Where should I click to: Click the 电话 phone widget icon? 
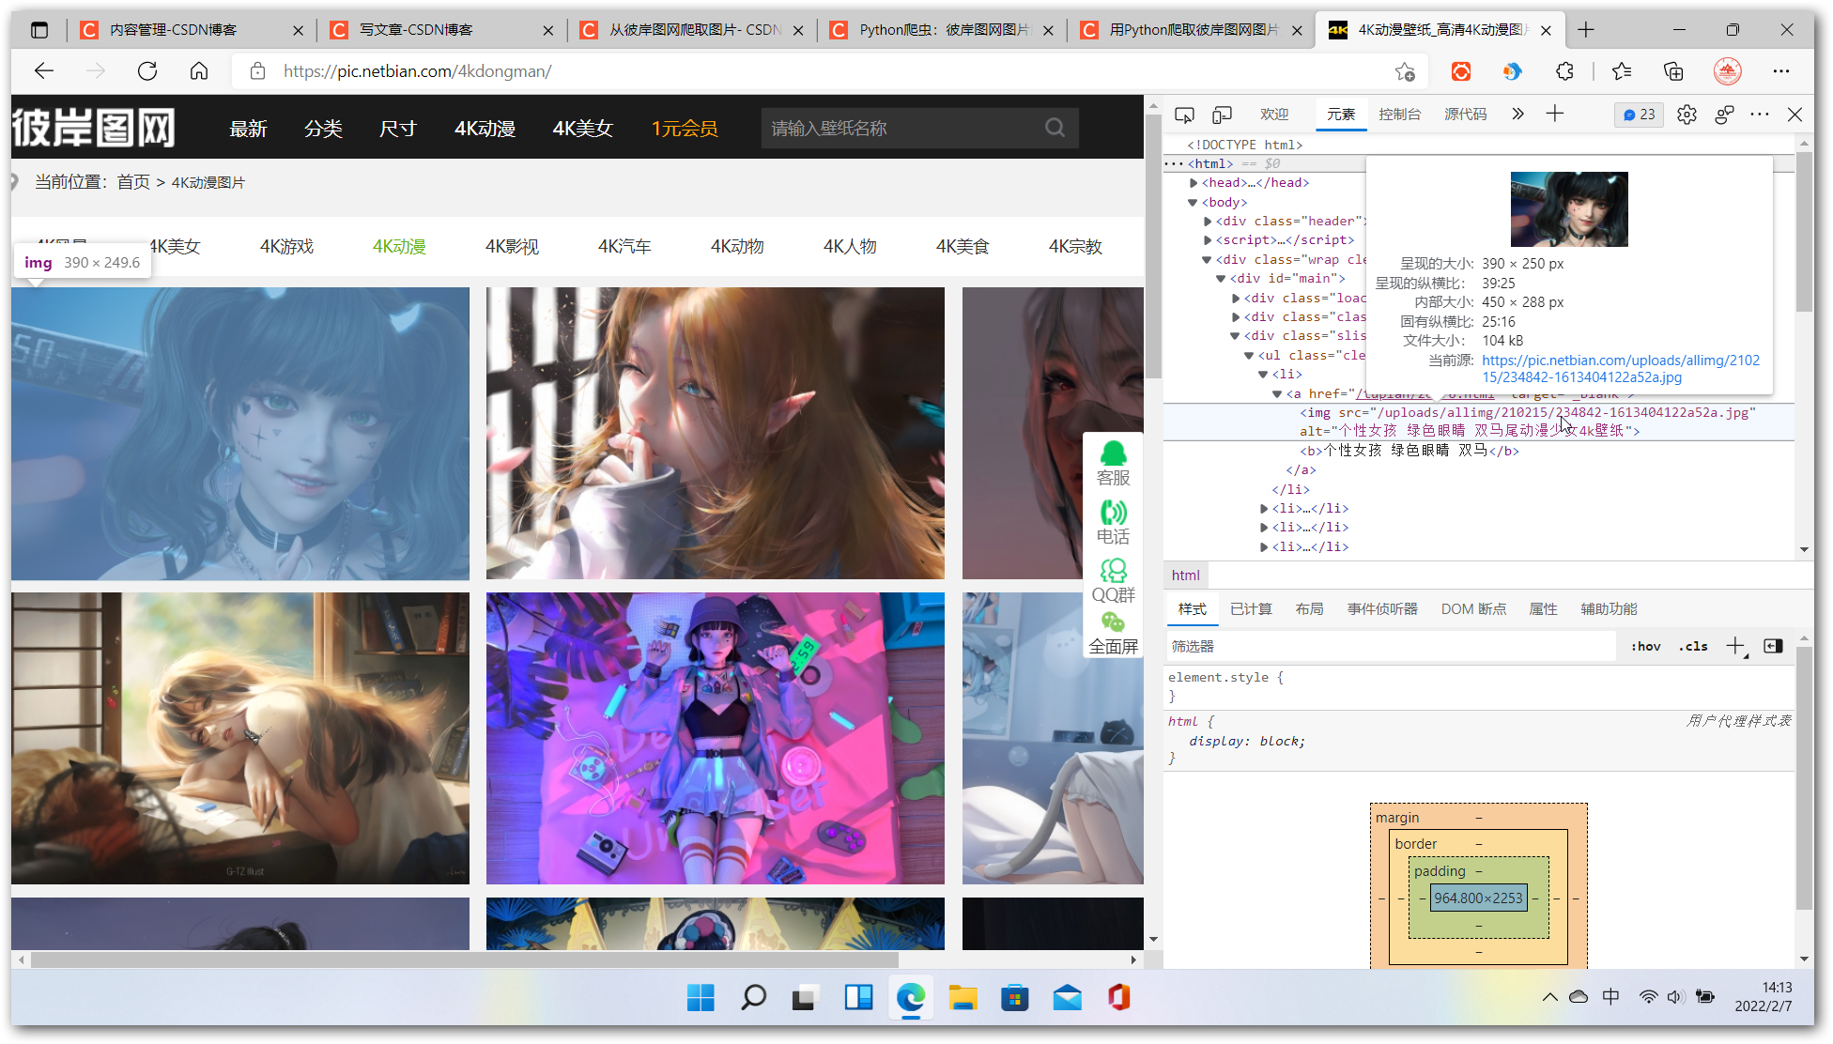[1114, 522]
